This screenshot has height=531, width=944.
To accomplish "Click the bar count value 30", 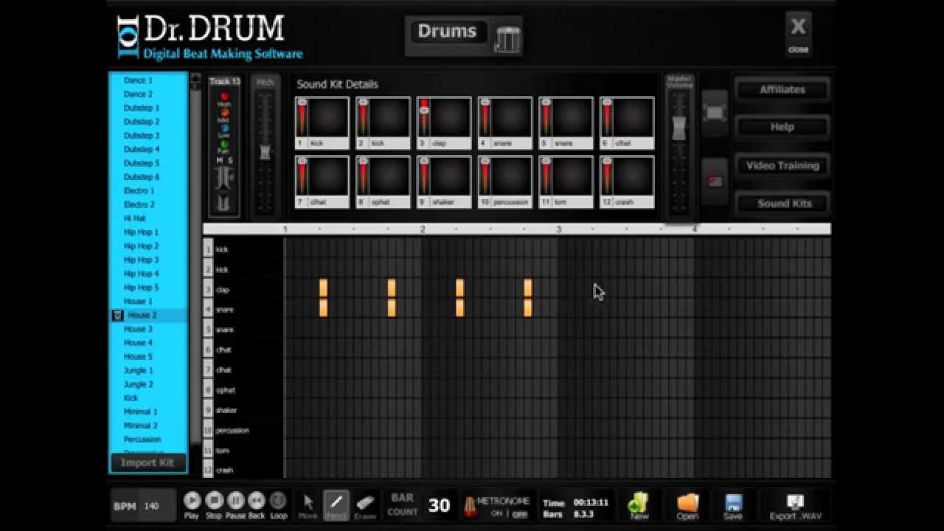I will (x=439, y=505).
